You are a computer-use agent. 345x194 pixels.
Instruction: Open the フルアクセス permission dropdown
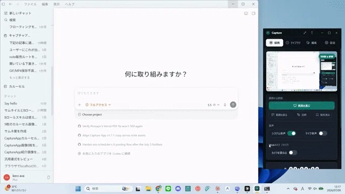click(x=98, y=105)
